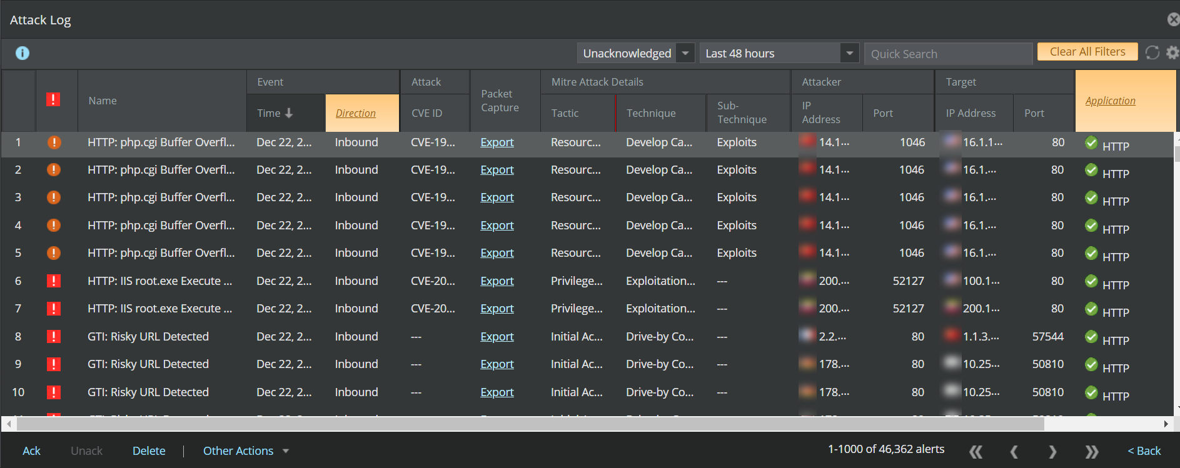Click the green check icon in row 7
This screenshot has height=468, width=1180.
tap(1091, 309)
